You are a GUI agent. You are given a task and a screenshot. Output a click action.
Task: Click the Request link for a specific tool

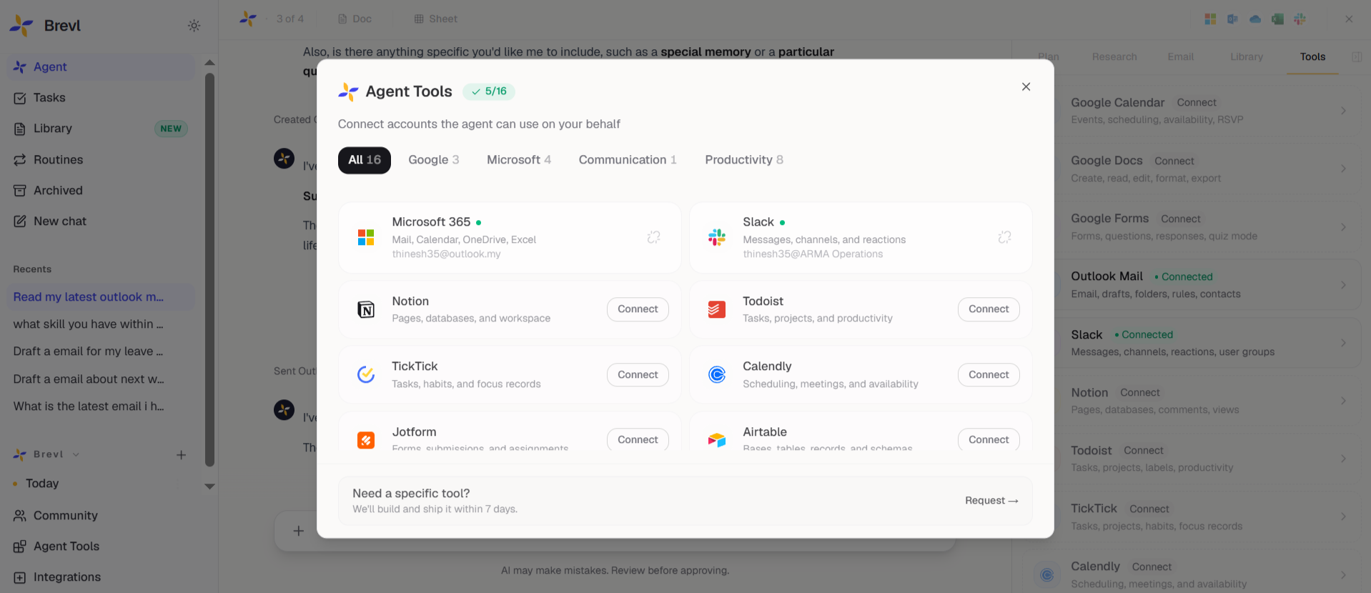click(991, 501)
